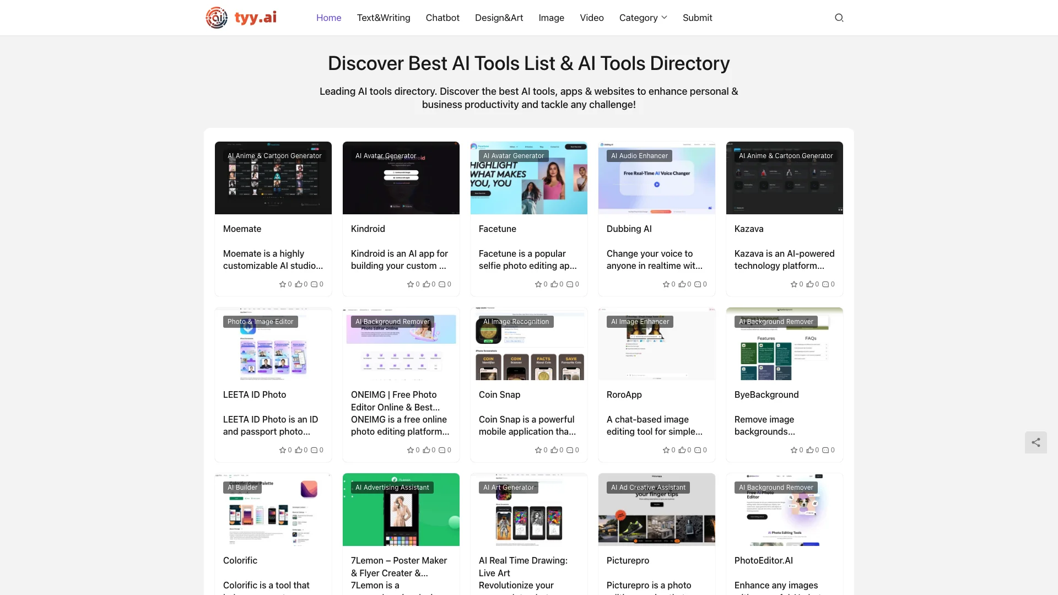This screenshot has width=1058, height=595.
Task: Star the ONEIMG card
Action: click(x=411, y=450)
